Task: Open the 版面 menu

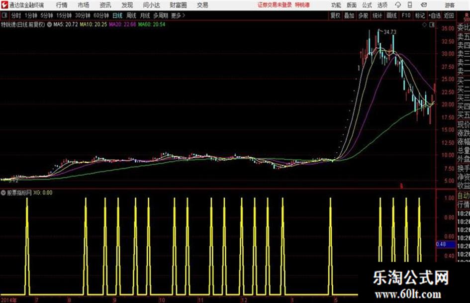Action: point(351,5)
